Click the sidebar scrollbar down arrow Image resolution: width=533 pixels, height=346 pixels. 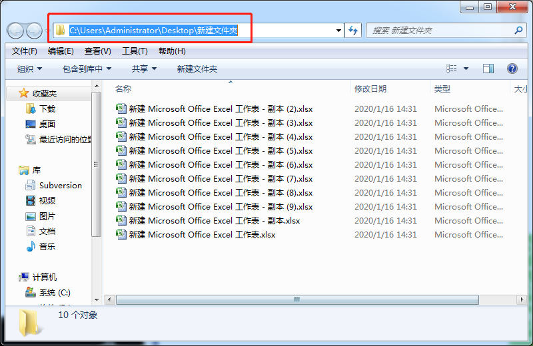coord(97,300)
